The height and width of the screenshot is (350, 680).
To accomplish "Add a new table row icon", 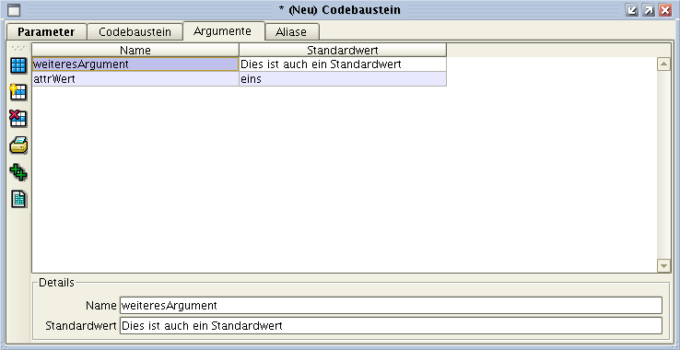I will (x=18, y=92).
